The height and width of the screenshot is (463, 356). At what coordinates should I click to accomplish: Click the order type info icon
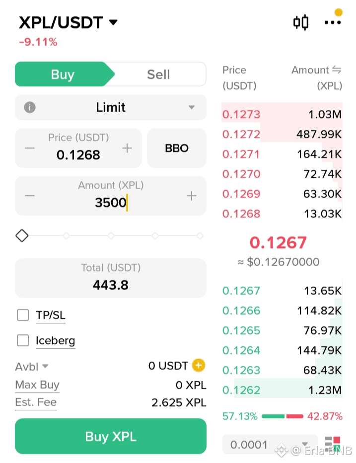(x=30, y=107)
